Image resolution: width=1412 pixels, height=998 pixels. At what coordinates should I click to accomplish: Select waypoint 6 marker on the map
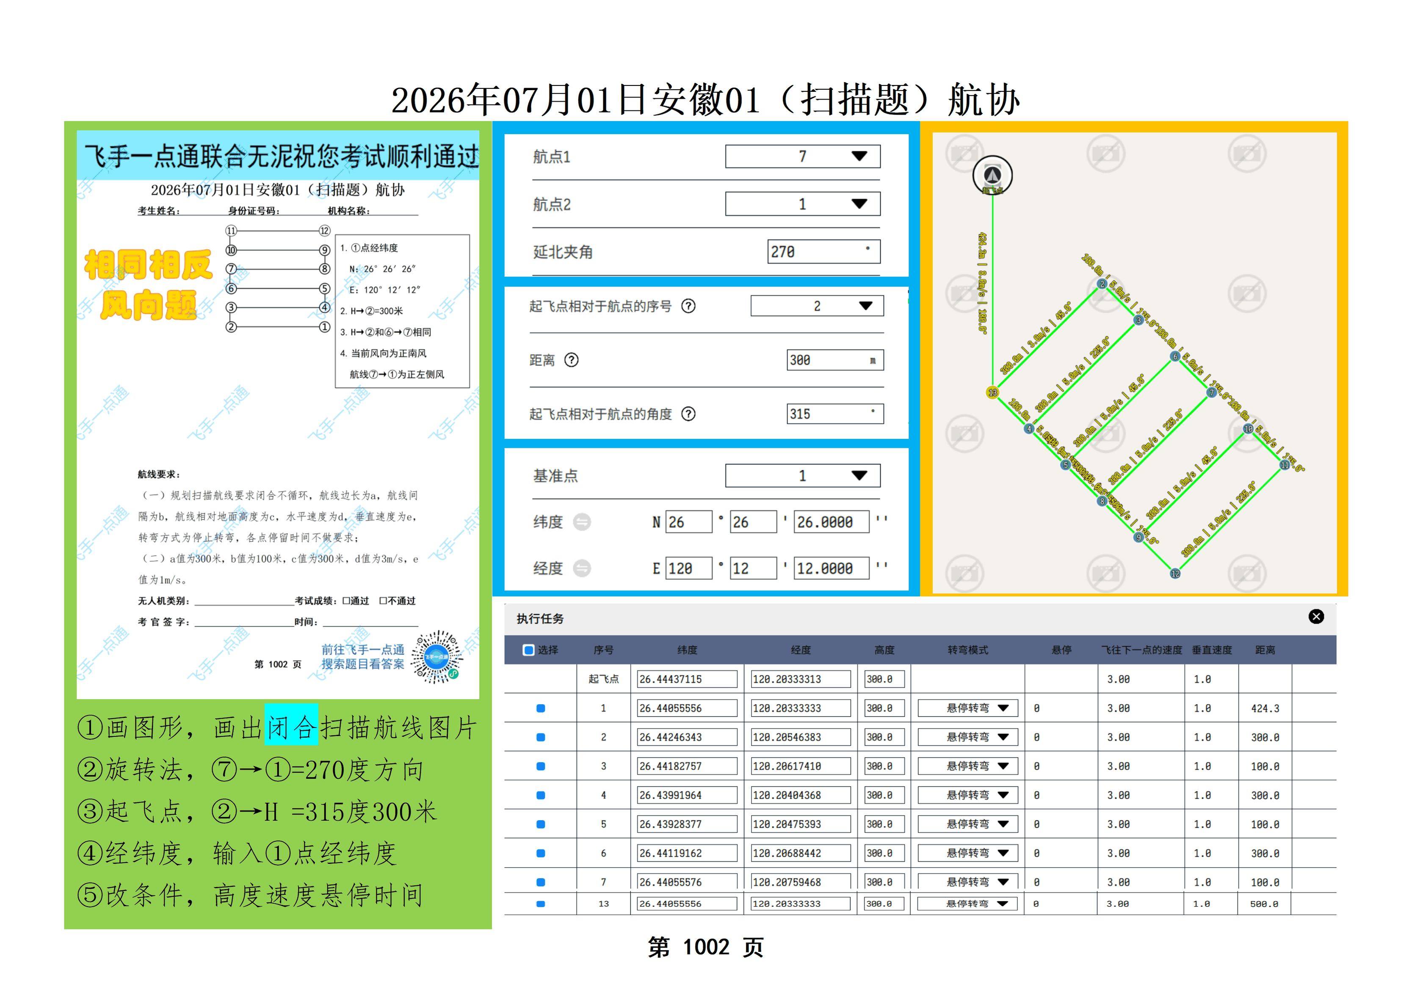tap(1174, 357)
